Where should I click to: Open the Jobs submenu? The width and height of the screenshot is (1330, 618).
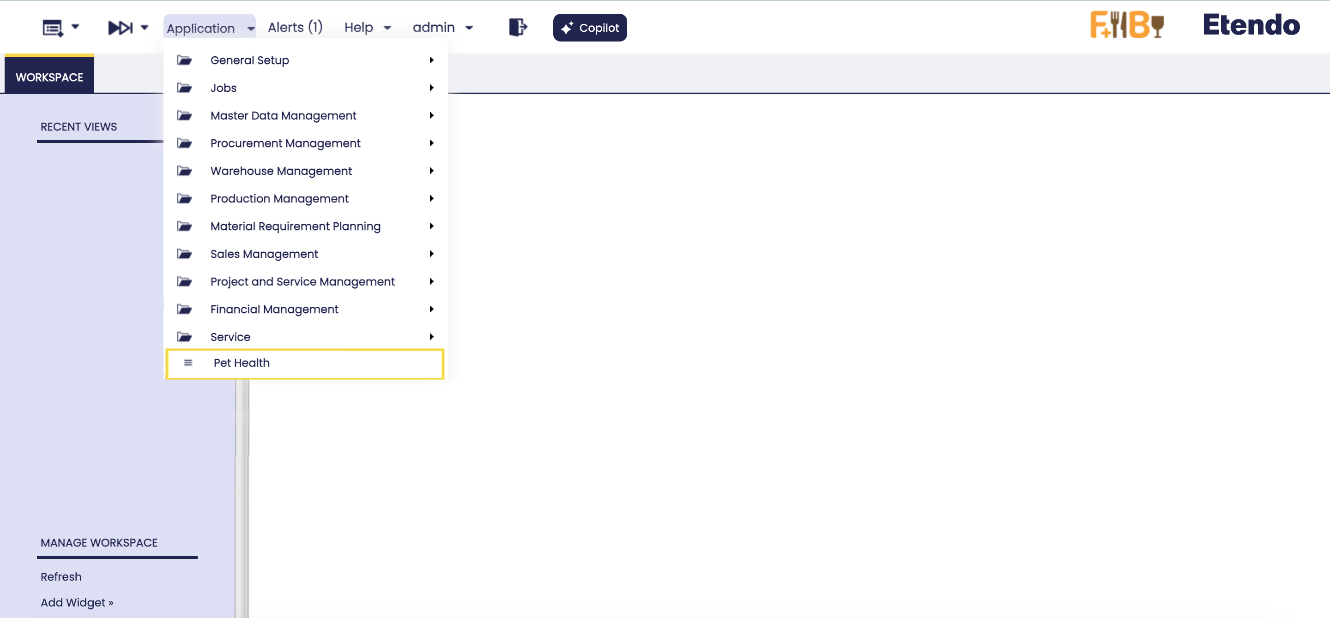pos(306,88)
